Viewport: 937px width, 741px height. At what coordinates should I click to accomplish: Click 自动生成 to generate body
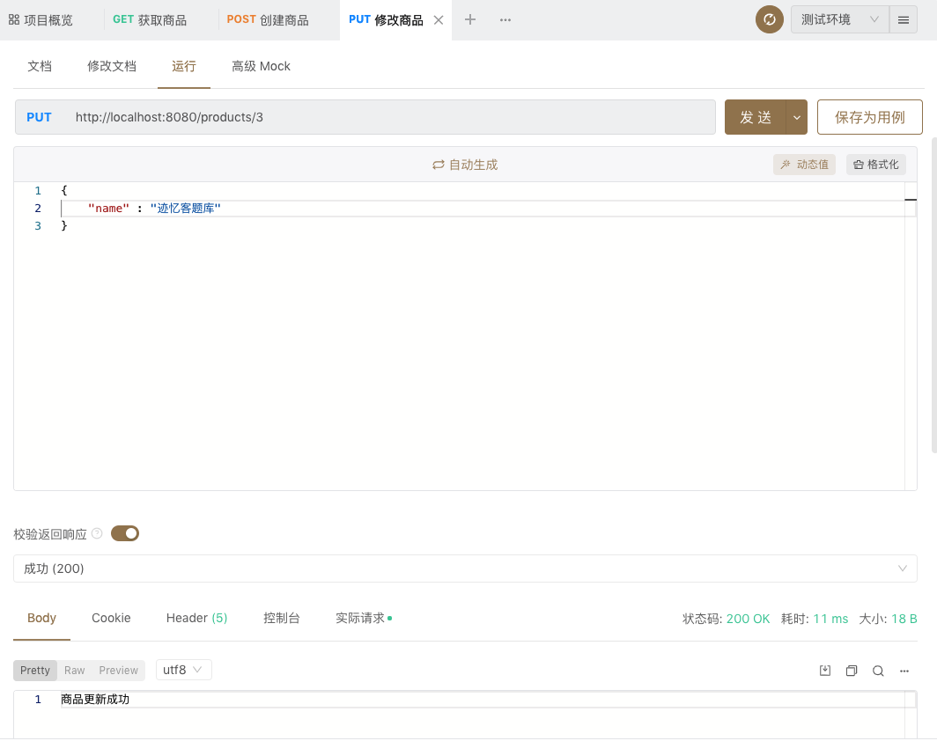click(465, 165)
